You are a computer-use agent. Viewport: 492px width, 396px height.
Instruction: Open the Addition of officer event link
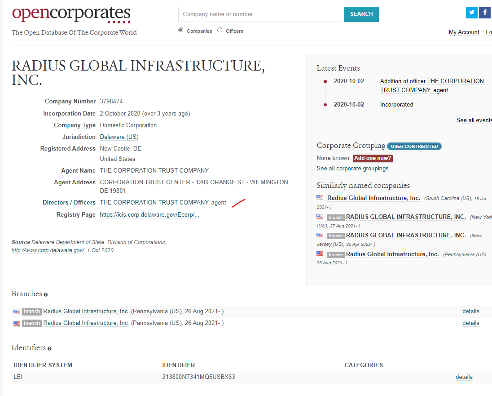(432, 85)
